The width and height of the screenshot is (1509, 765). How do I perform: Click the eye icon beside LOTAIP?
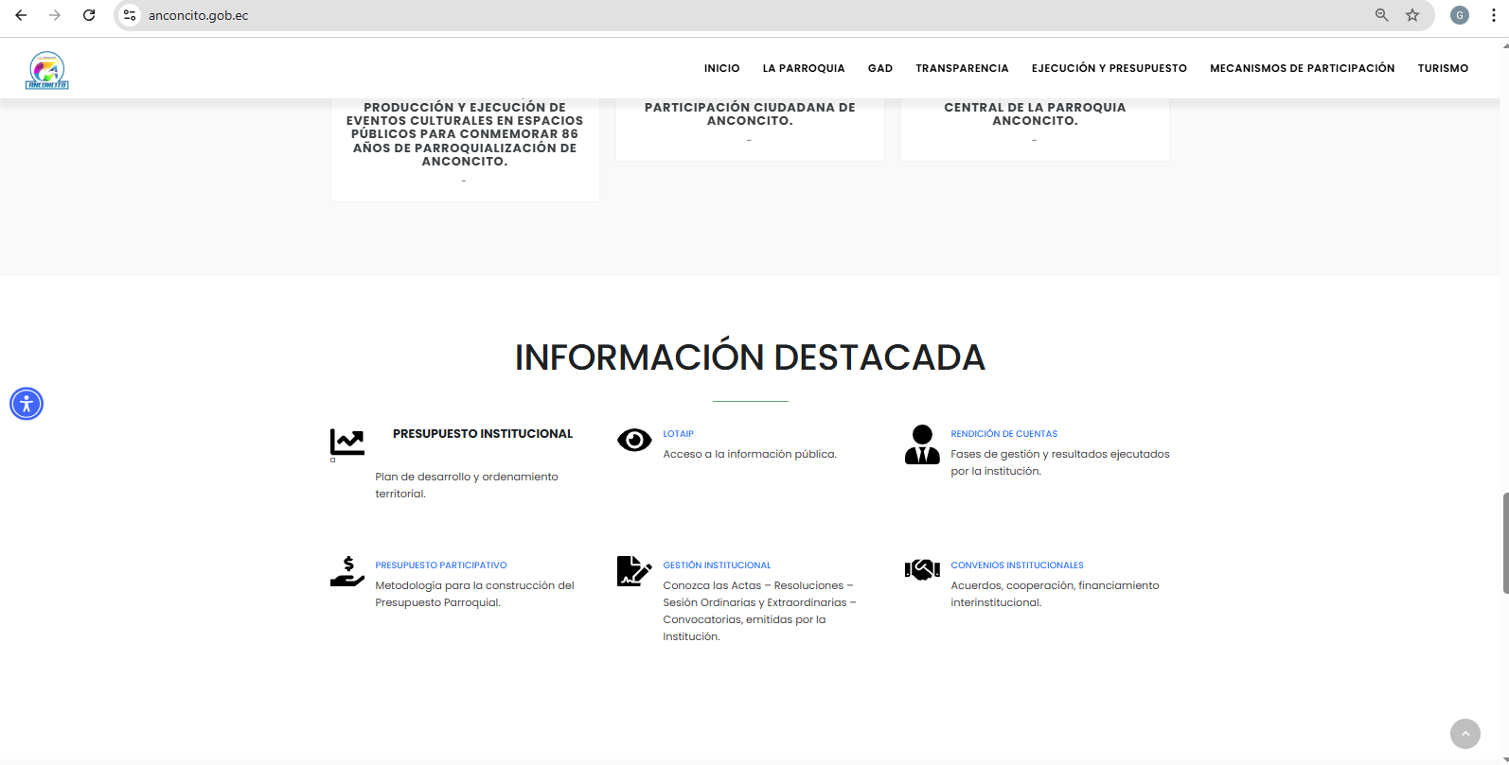pyautogui.click(x=634, y=440)
